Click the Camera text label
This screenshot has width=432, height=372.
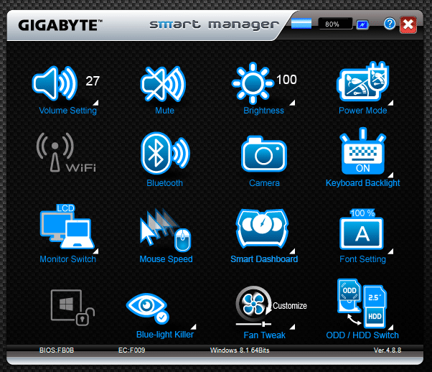click(264, 183)
